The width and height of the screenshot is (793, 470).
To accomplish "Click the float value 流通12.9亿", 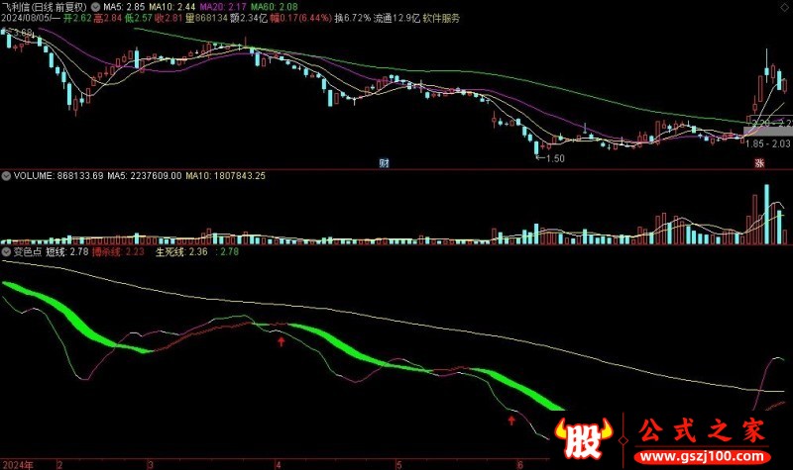I will (x=396, y=18).
